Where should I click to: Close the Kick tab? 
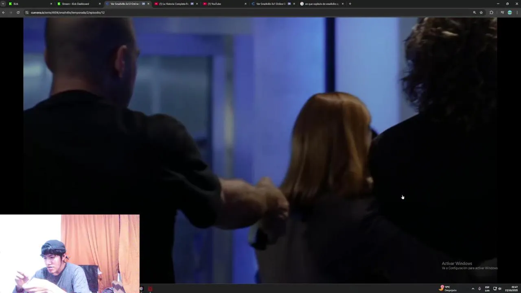51,4
